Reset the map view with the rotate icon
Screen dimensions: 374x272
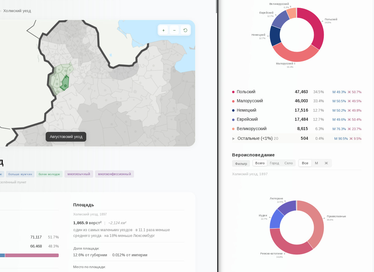tap(185, 30)
